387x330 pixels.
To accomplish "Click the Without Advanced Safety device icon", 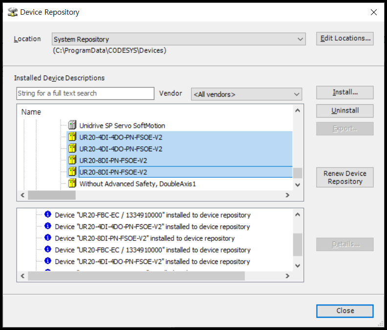I will pos(72,183).
